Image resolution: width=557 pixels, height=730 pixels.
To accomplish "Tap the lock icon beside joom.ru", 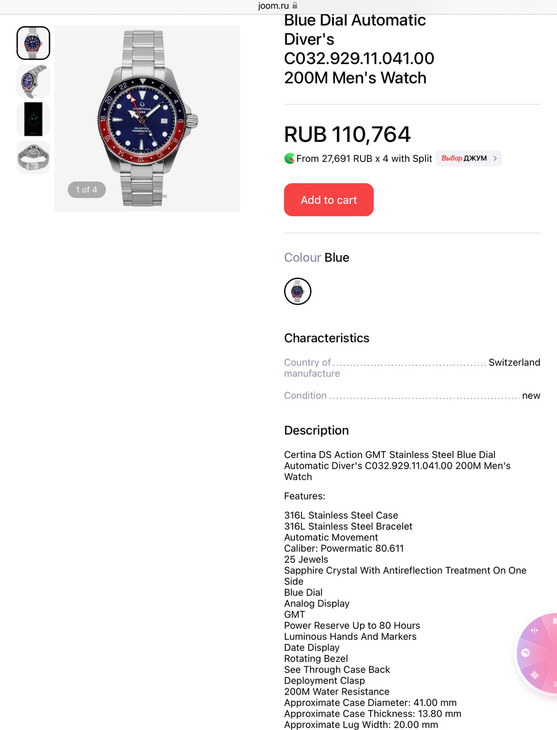I will tap(295, 6).
